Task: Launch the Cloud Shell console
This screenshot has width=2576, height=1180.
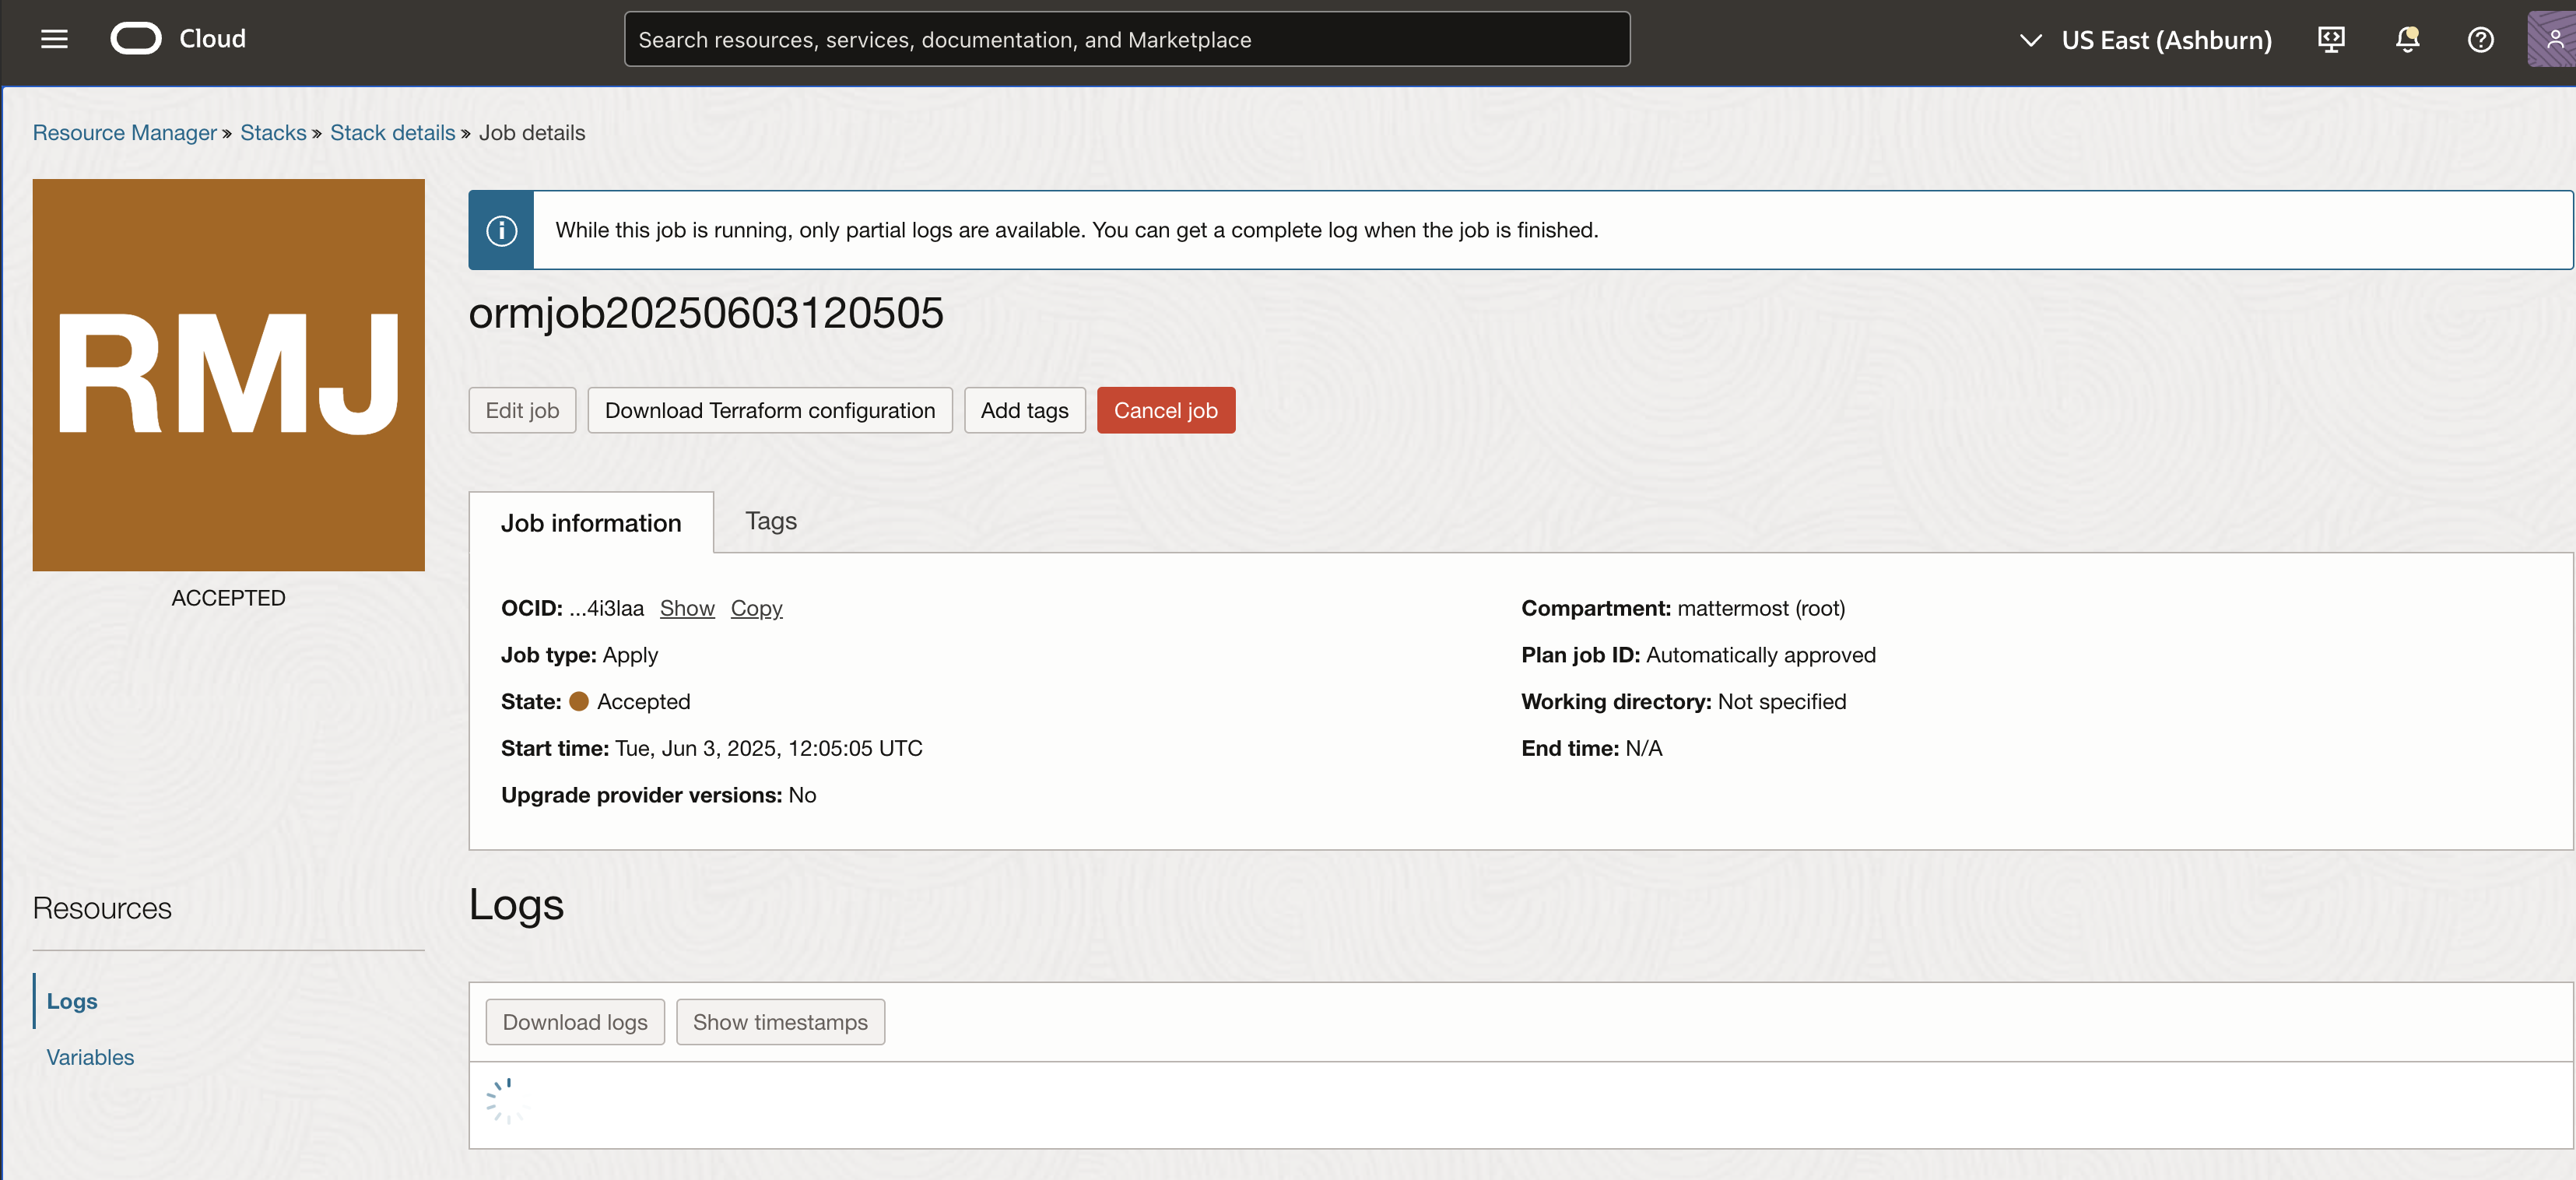Action: click(x=2331, y=39)
